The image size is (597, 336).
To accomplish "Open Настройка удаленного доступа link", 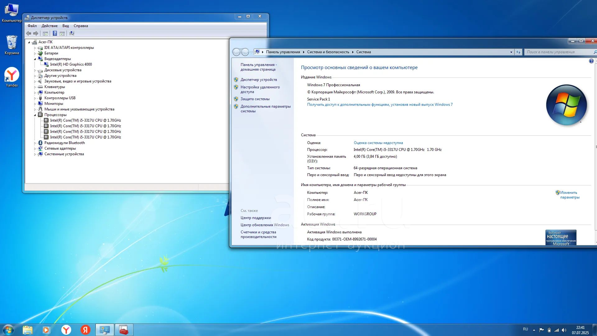I will 260,89.
